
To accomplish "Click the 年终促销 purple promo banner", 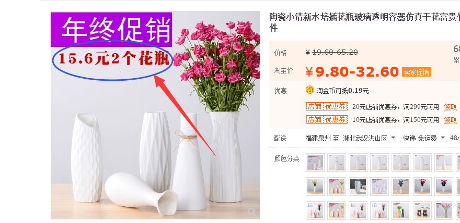I will pos(111,29).
